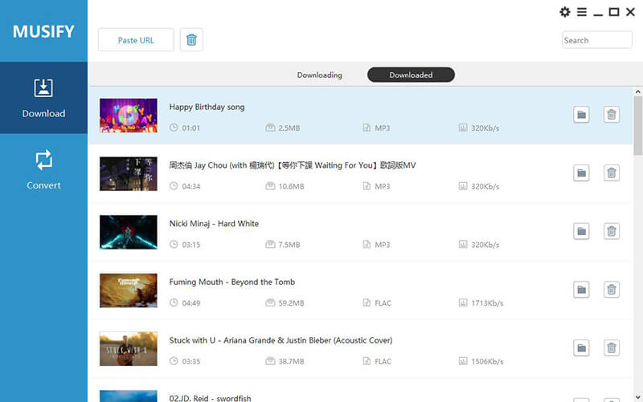643x402 pixels.
Task: Focus the Search input field
Action: pos(596,40)
